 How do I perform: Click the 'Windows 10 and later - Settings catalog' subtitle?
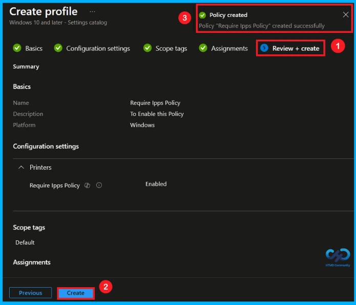pyautogui.click(x=58, y=23)
